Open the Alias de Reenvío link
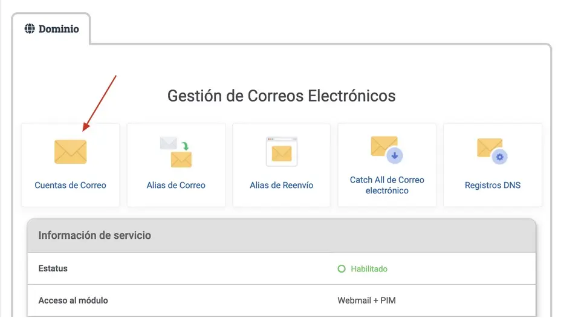 (282, 185)
